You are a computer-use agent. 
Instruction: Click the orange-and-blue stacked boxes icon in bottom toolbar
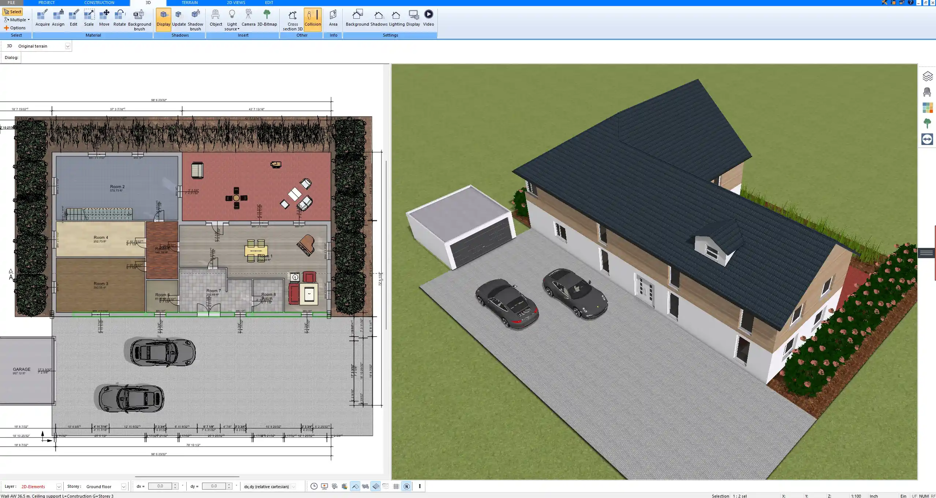point(344,486)
